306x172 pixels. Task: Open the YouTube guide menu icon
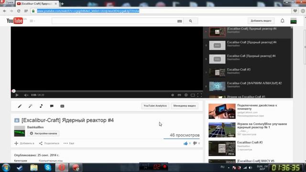(32, 21)
